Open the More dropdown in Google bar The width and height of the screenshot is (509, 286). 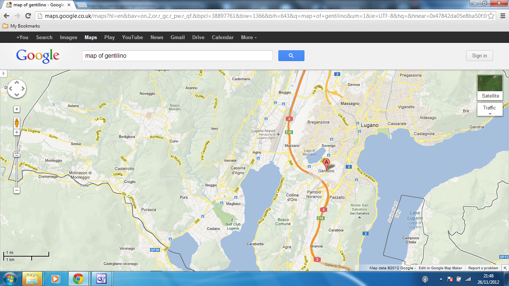[249, 37]
